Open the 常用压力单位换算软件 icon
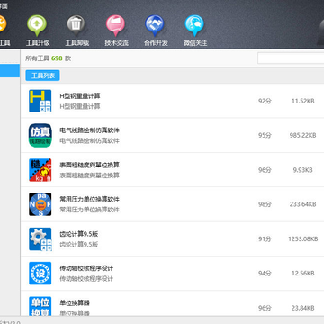The width and height of the screenshot is (324, 324). [x=40, y=204]
